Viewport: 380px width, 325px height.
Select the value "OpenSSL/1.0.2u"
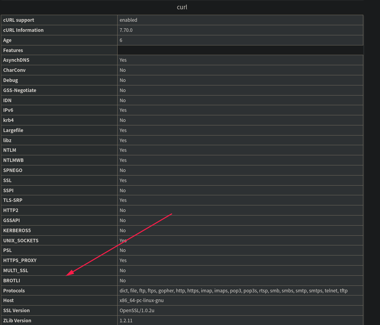[x=137, y=311]
